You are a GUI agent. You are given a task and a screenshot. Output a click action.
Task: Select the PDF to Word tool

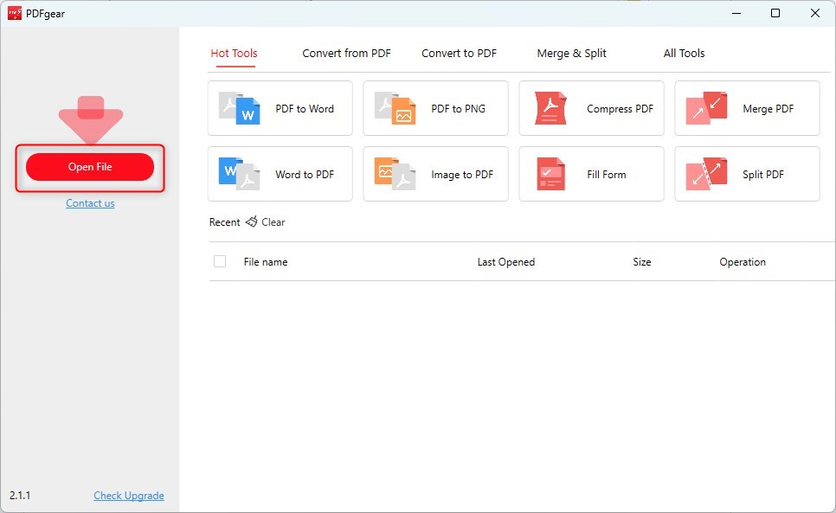[x=279, y=107]
